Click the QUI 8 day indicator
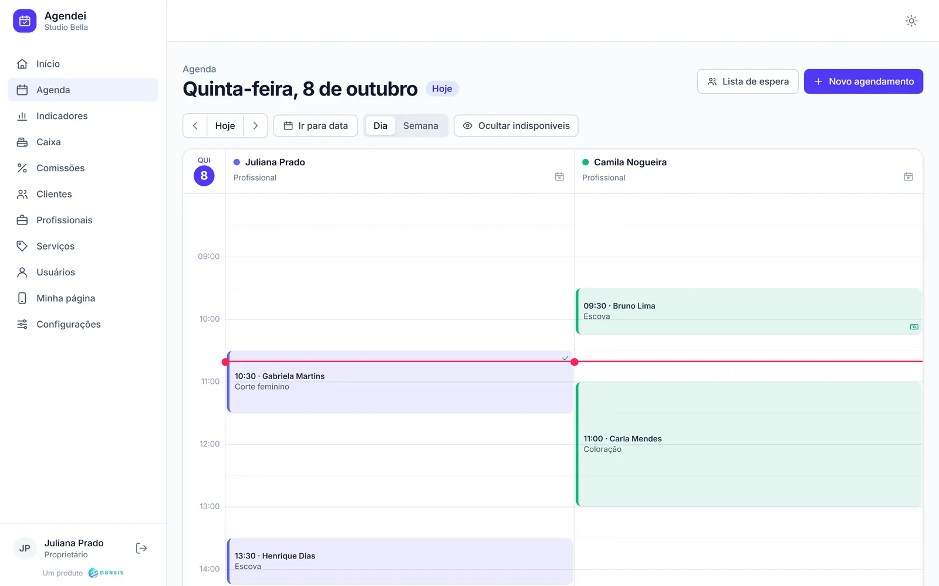 tap(204, 171)
